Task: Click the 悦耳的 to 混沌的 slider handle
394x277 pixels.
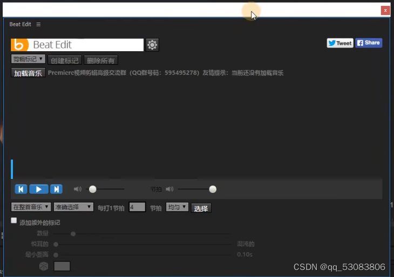Action: 56,244
